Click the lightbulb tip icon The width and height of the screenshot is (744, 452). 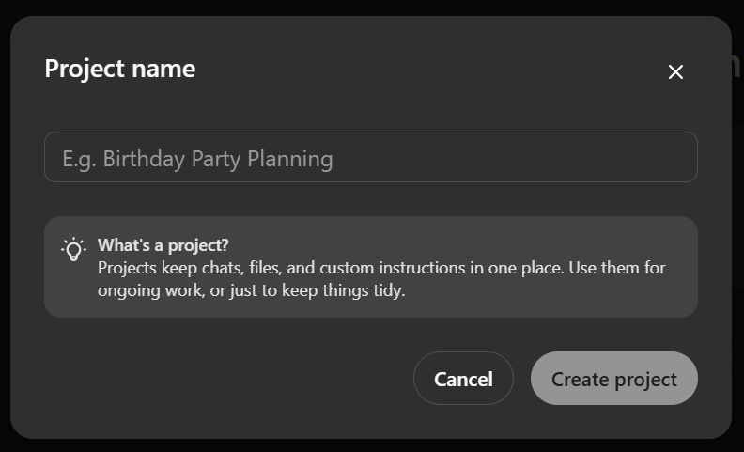coord(73,249)
